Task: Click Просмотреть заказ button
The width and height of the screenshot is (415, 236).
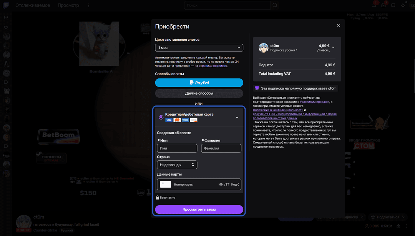Action: (x=199, y=209)
